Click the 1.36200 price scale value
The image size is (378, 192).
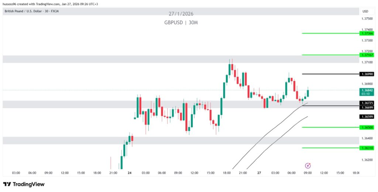pos(367,160)
